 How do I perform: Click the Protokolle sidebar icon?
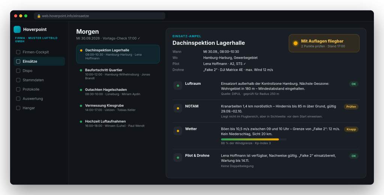click(x=18, y=89)
